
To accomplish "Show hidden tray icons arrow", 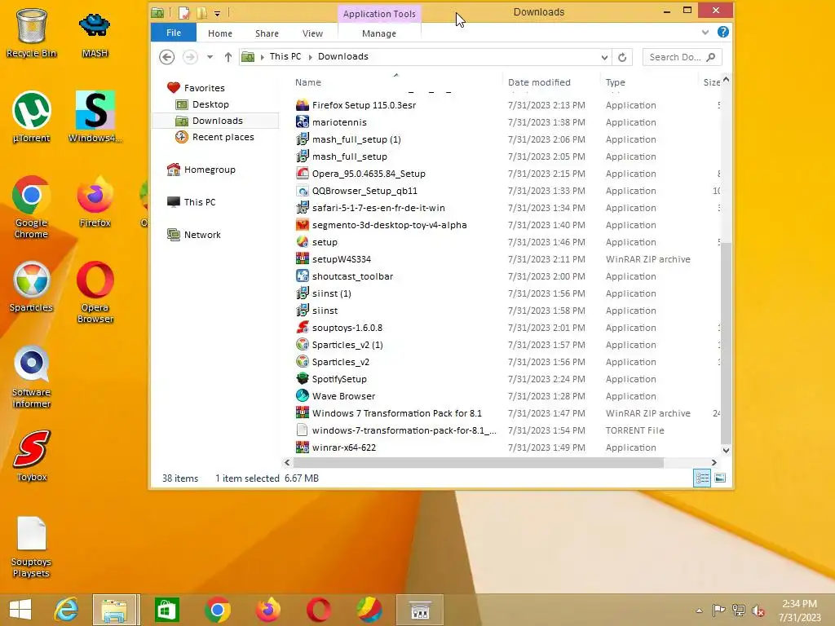I will pyautogui.click(x=699, y=611).
